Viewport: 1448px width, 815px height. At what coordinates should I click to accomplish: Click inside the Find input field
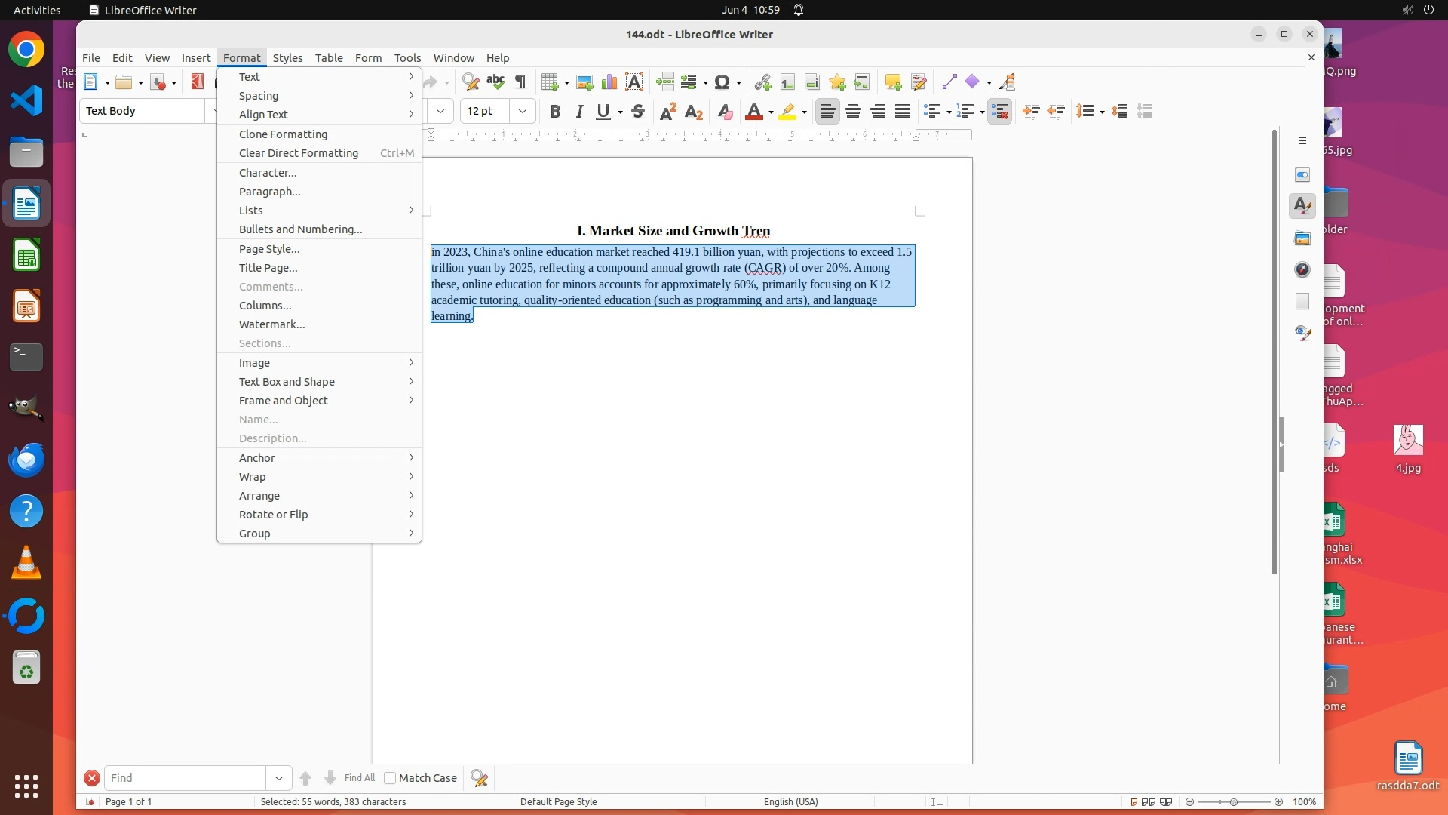pos(185,778)
